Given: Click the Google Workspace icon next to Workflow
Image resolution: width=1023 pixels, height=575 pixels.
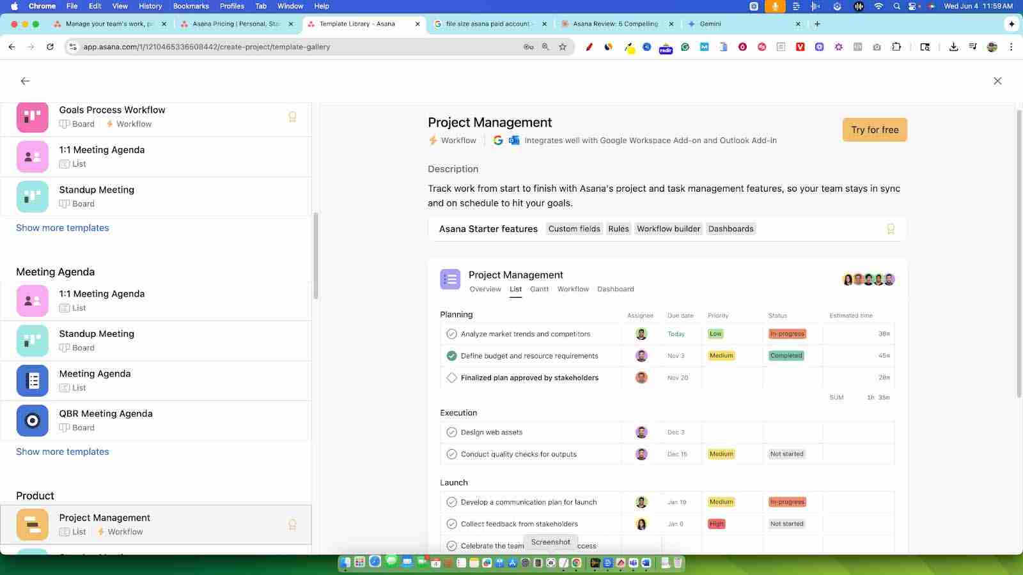Looking at the screenshot, I should (498, 140).
